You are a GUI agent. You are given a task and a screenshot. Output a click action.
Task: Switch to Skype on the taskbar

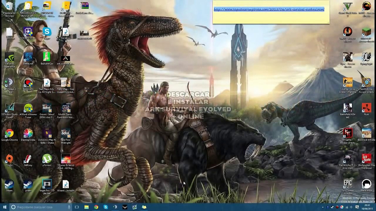[106, 207]
